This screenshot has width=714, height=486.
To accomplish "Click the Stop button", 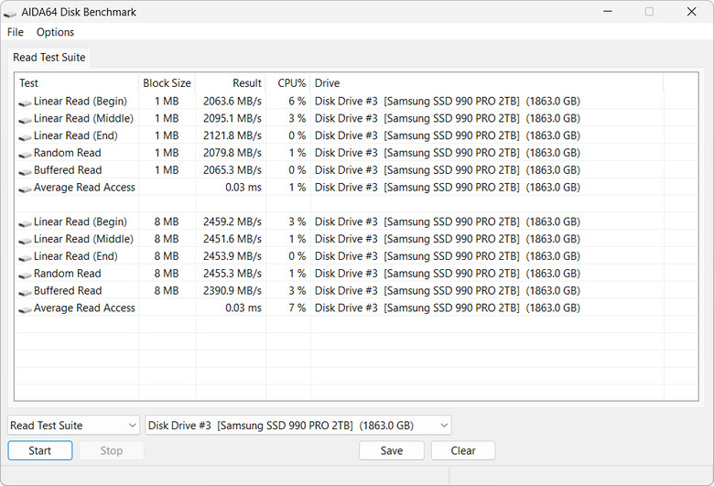I will click(112, 450).
